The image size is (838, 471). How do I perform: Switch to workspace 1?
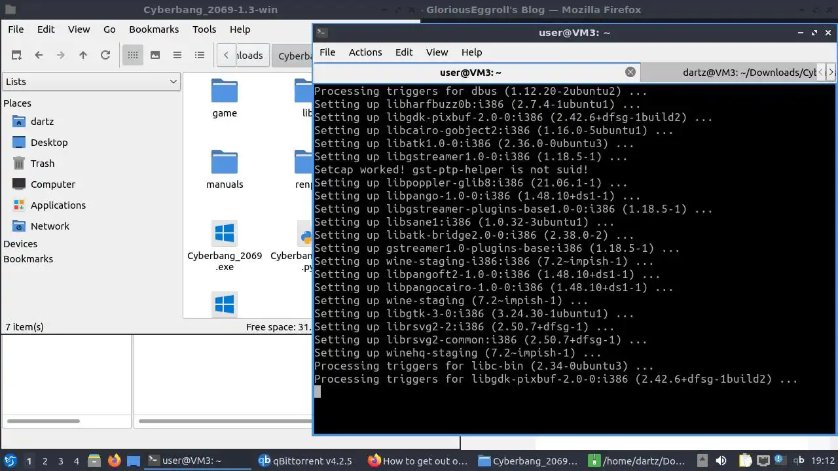point(29,461)
